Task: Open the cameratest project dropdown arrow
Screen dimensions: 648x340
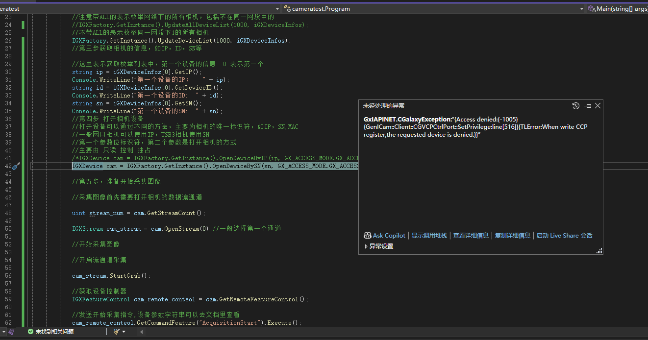Action: pyautogui.click(x=277, y=9)
